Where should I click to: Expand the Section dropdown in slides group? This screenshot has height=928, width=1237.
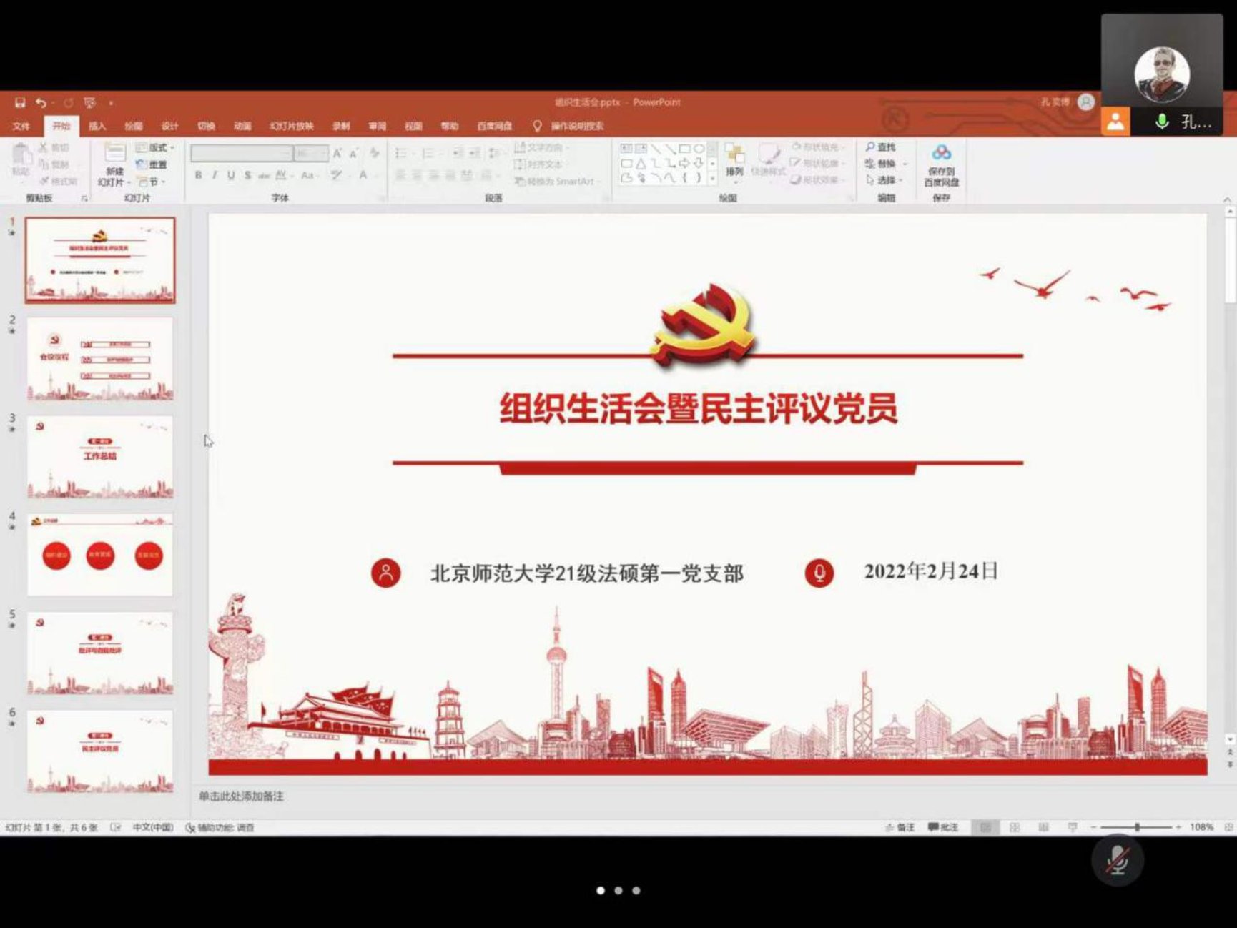[x=153, y=182]
